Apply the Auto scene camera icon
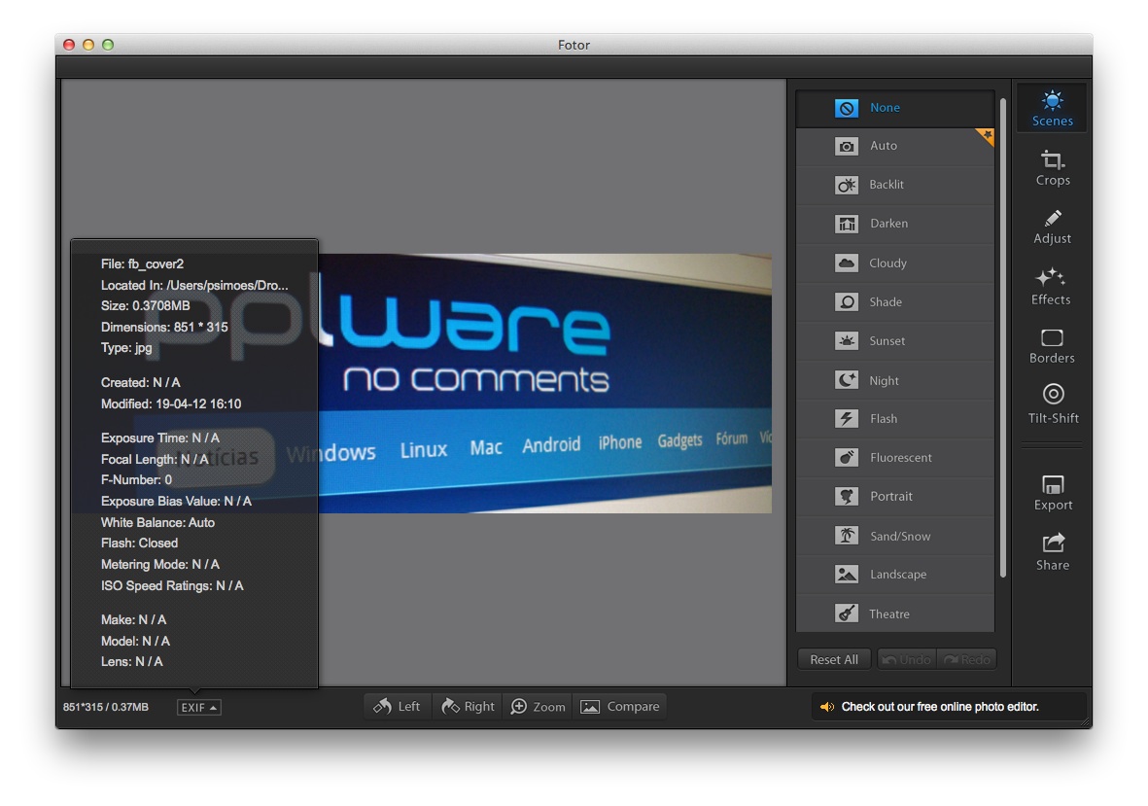 pos(847,147)
